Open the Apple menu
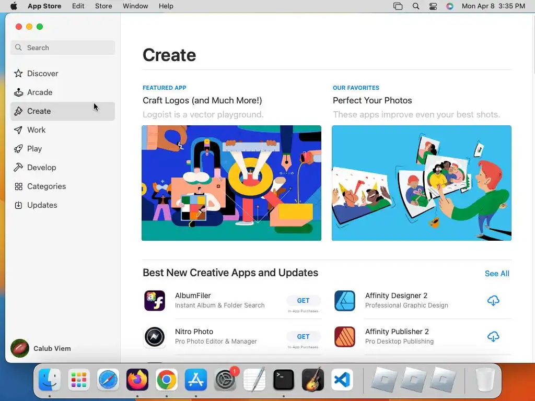 point(14,6)
